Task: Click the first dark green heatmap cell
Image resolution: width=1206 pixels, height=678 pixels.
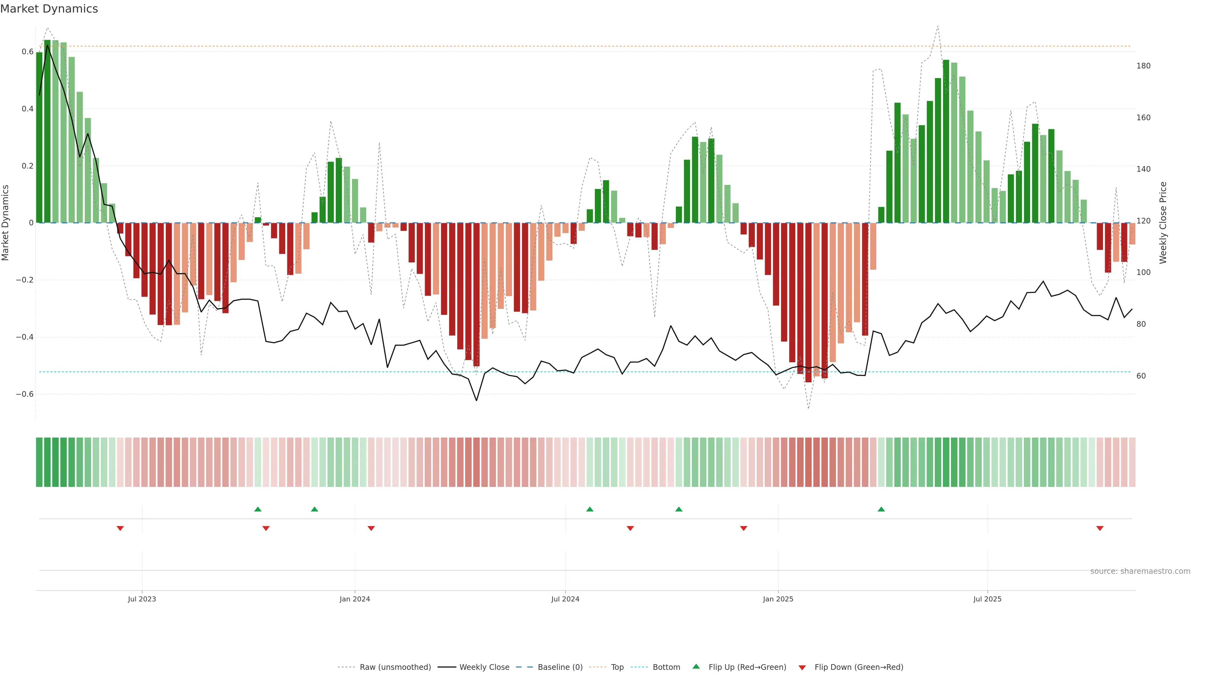Action: tap(39, 462)
